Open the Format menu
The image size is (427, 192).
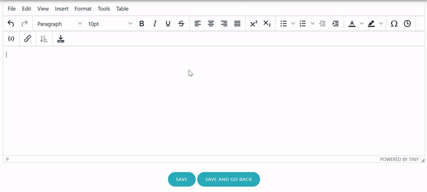pos(83,9)
